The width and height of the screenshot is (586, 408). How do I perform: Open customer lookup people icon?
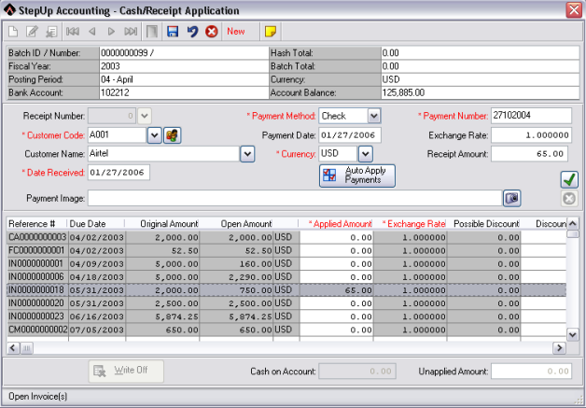point(173,135)
